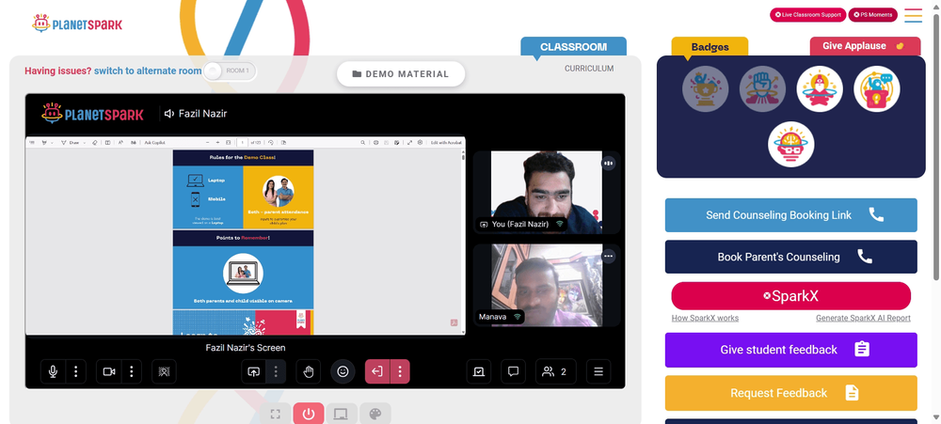Screen dimensions: 941x424
Task: Expand camera options three-dot menu
Action: (x=132, y=371)
